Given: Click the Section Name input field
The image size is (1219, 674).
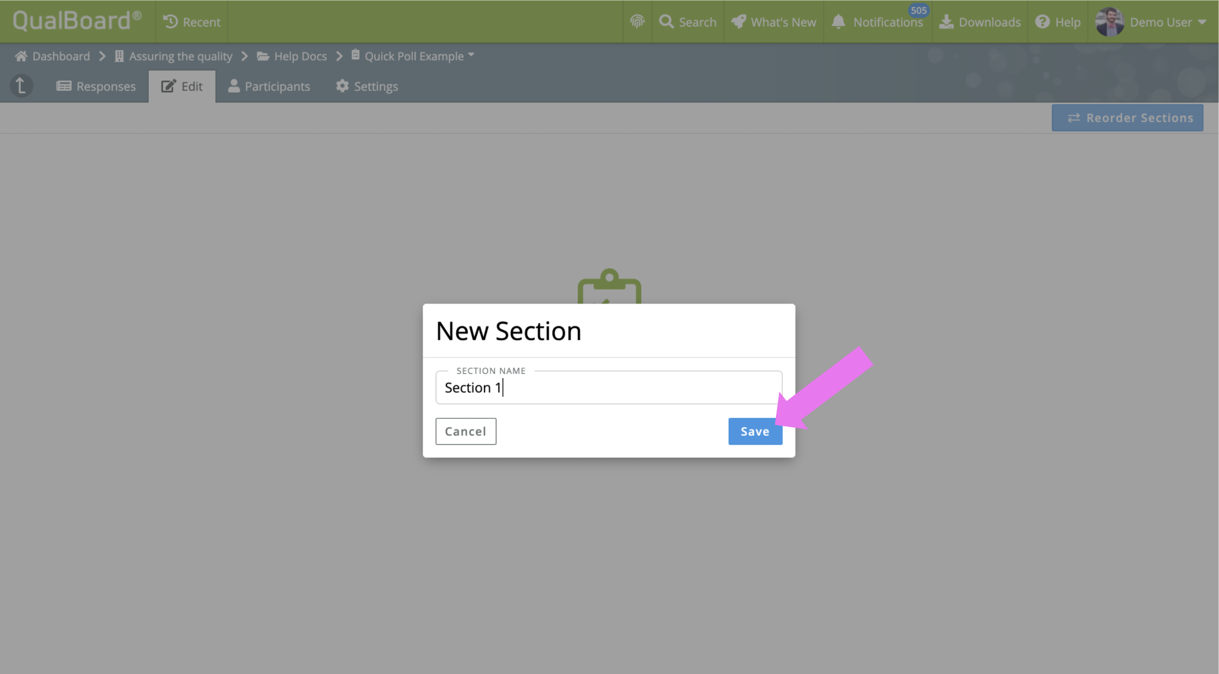Looking at the screenshot, I should pos(608,387).
